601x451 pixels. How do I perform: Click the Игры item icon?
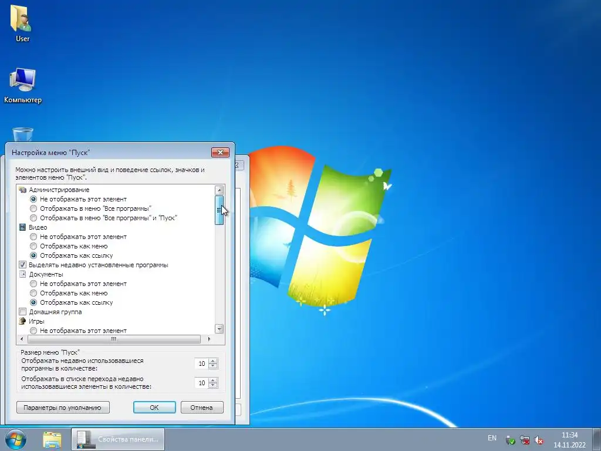(23, 321)
